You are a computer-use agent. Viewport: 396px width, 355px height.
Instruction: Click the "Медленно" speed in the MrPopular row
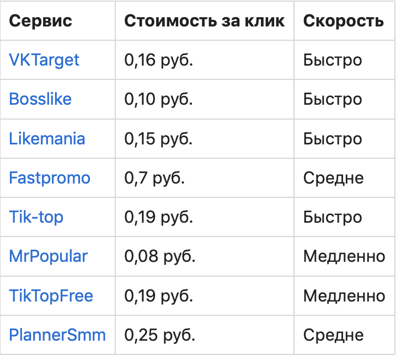point(344,256)
